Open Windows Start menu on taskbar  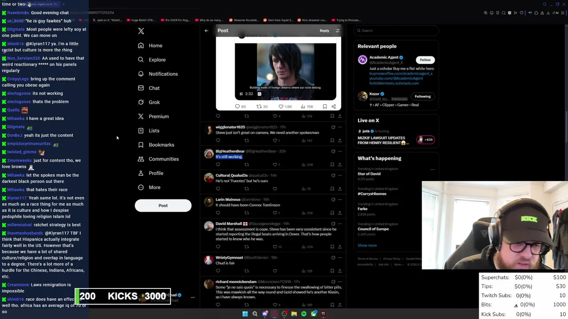point(245,314)
